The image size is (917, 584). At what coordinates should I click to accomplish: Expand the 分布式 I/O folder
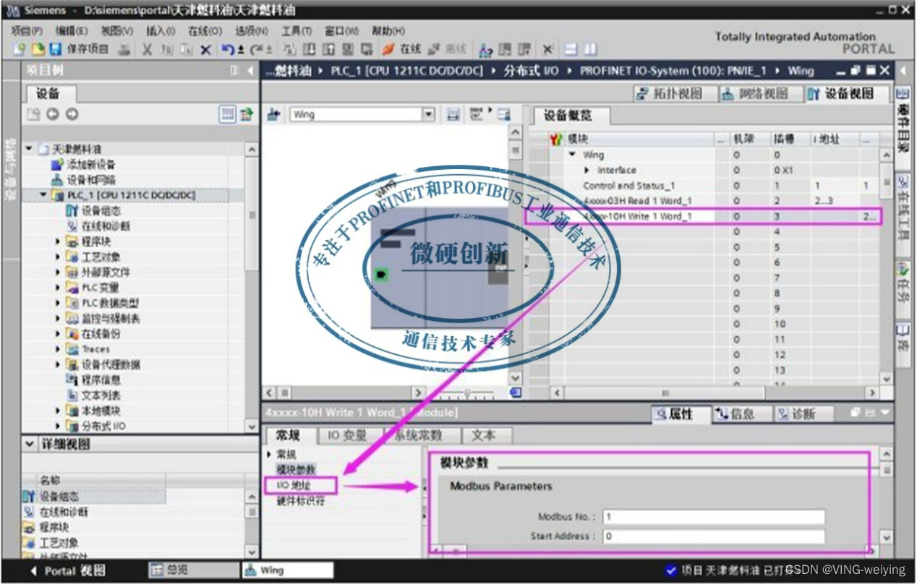click(x=59, y=426)
